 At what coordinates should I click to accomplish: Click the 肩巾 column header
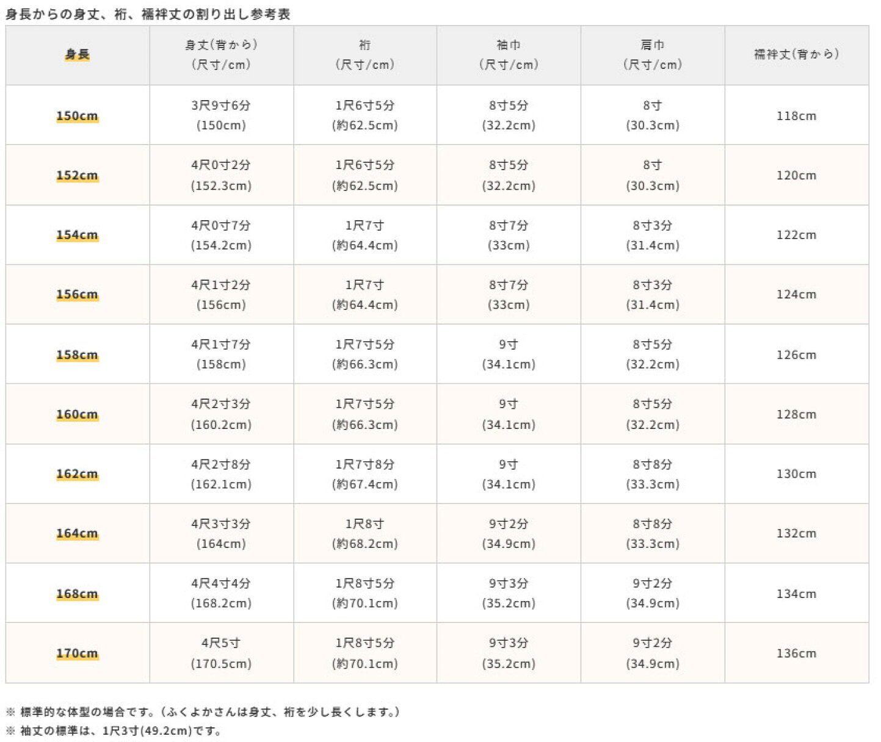coord(653,55)
